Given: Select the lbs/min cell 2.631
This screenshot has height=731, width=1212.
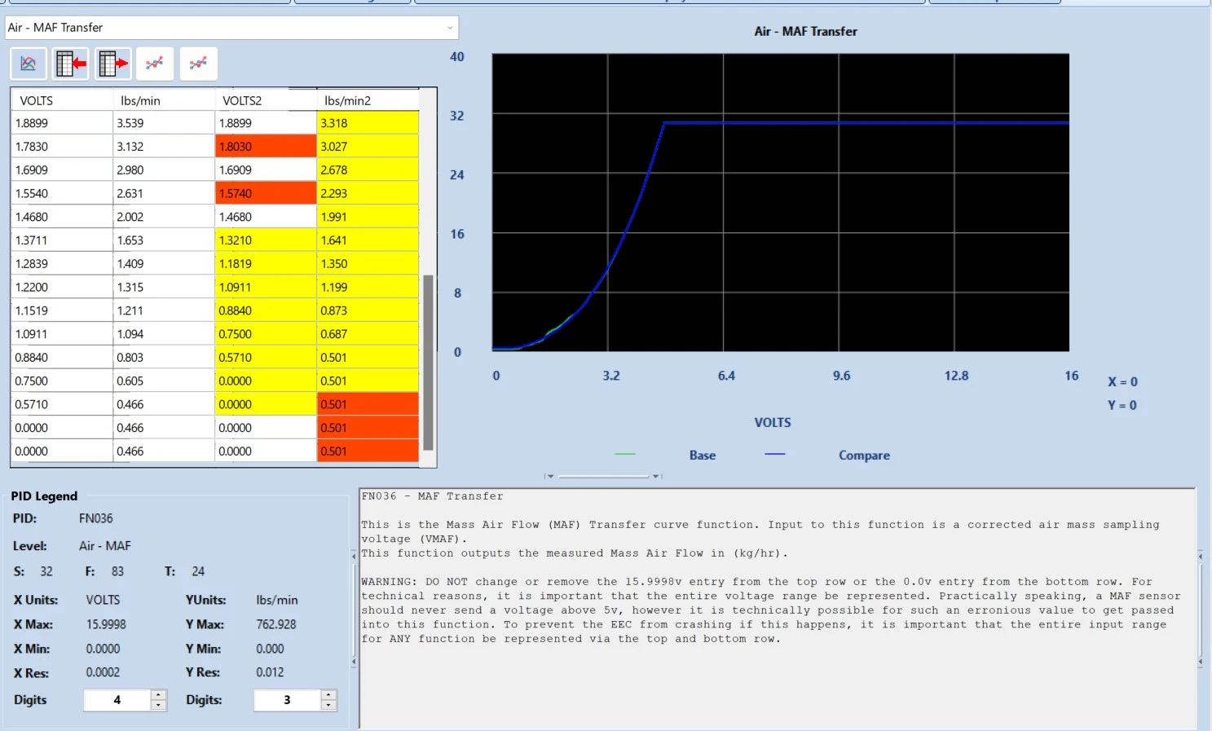Looking at the screenshot, I should coord(164,193).
